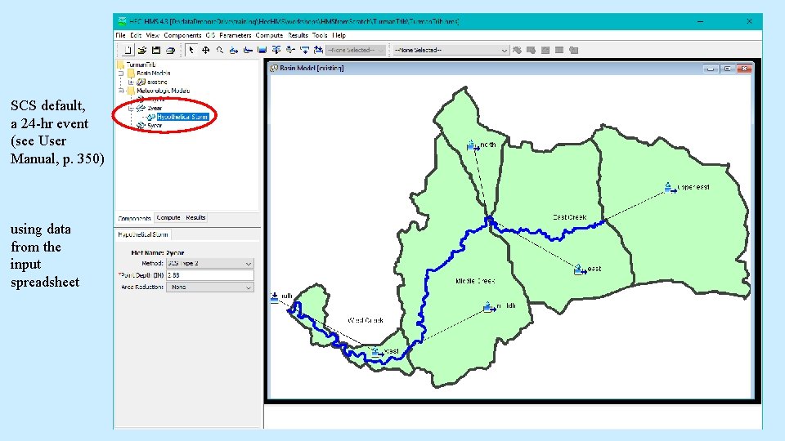Print using the printer toolbar icon
Screen dimensions: 785x441
point(170,50)
